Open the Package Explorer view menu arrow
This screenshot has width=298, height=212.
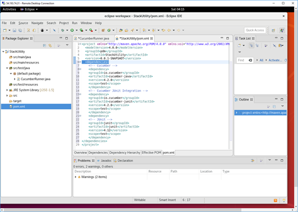tap(67, 45)
